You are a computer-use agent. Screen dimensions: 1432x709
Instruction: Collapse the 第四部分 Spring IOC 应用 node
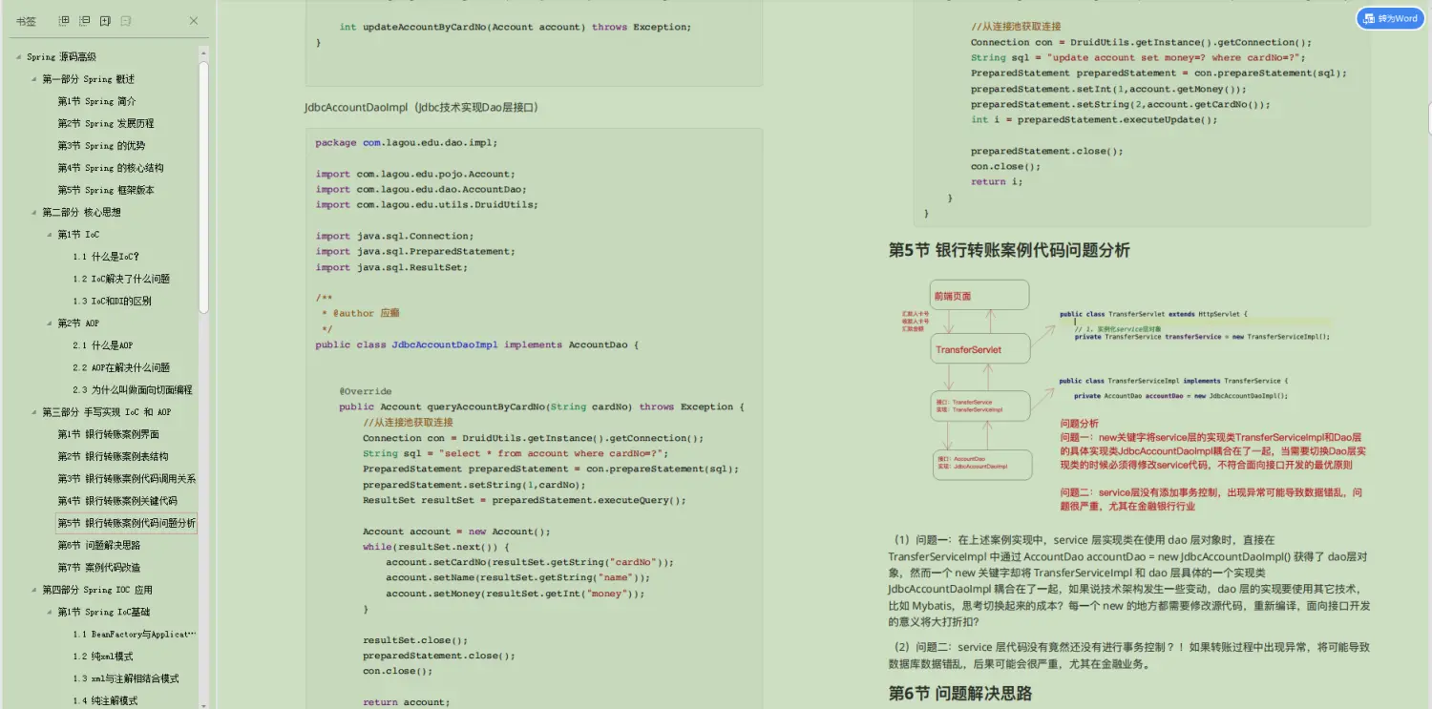pos(34,590)
